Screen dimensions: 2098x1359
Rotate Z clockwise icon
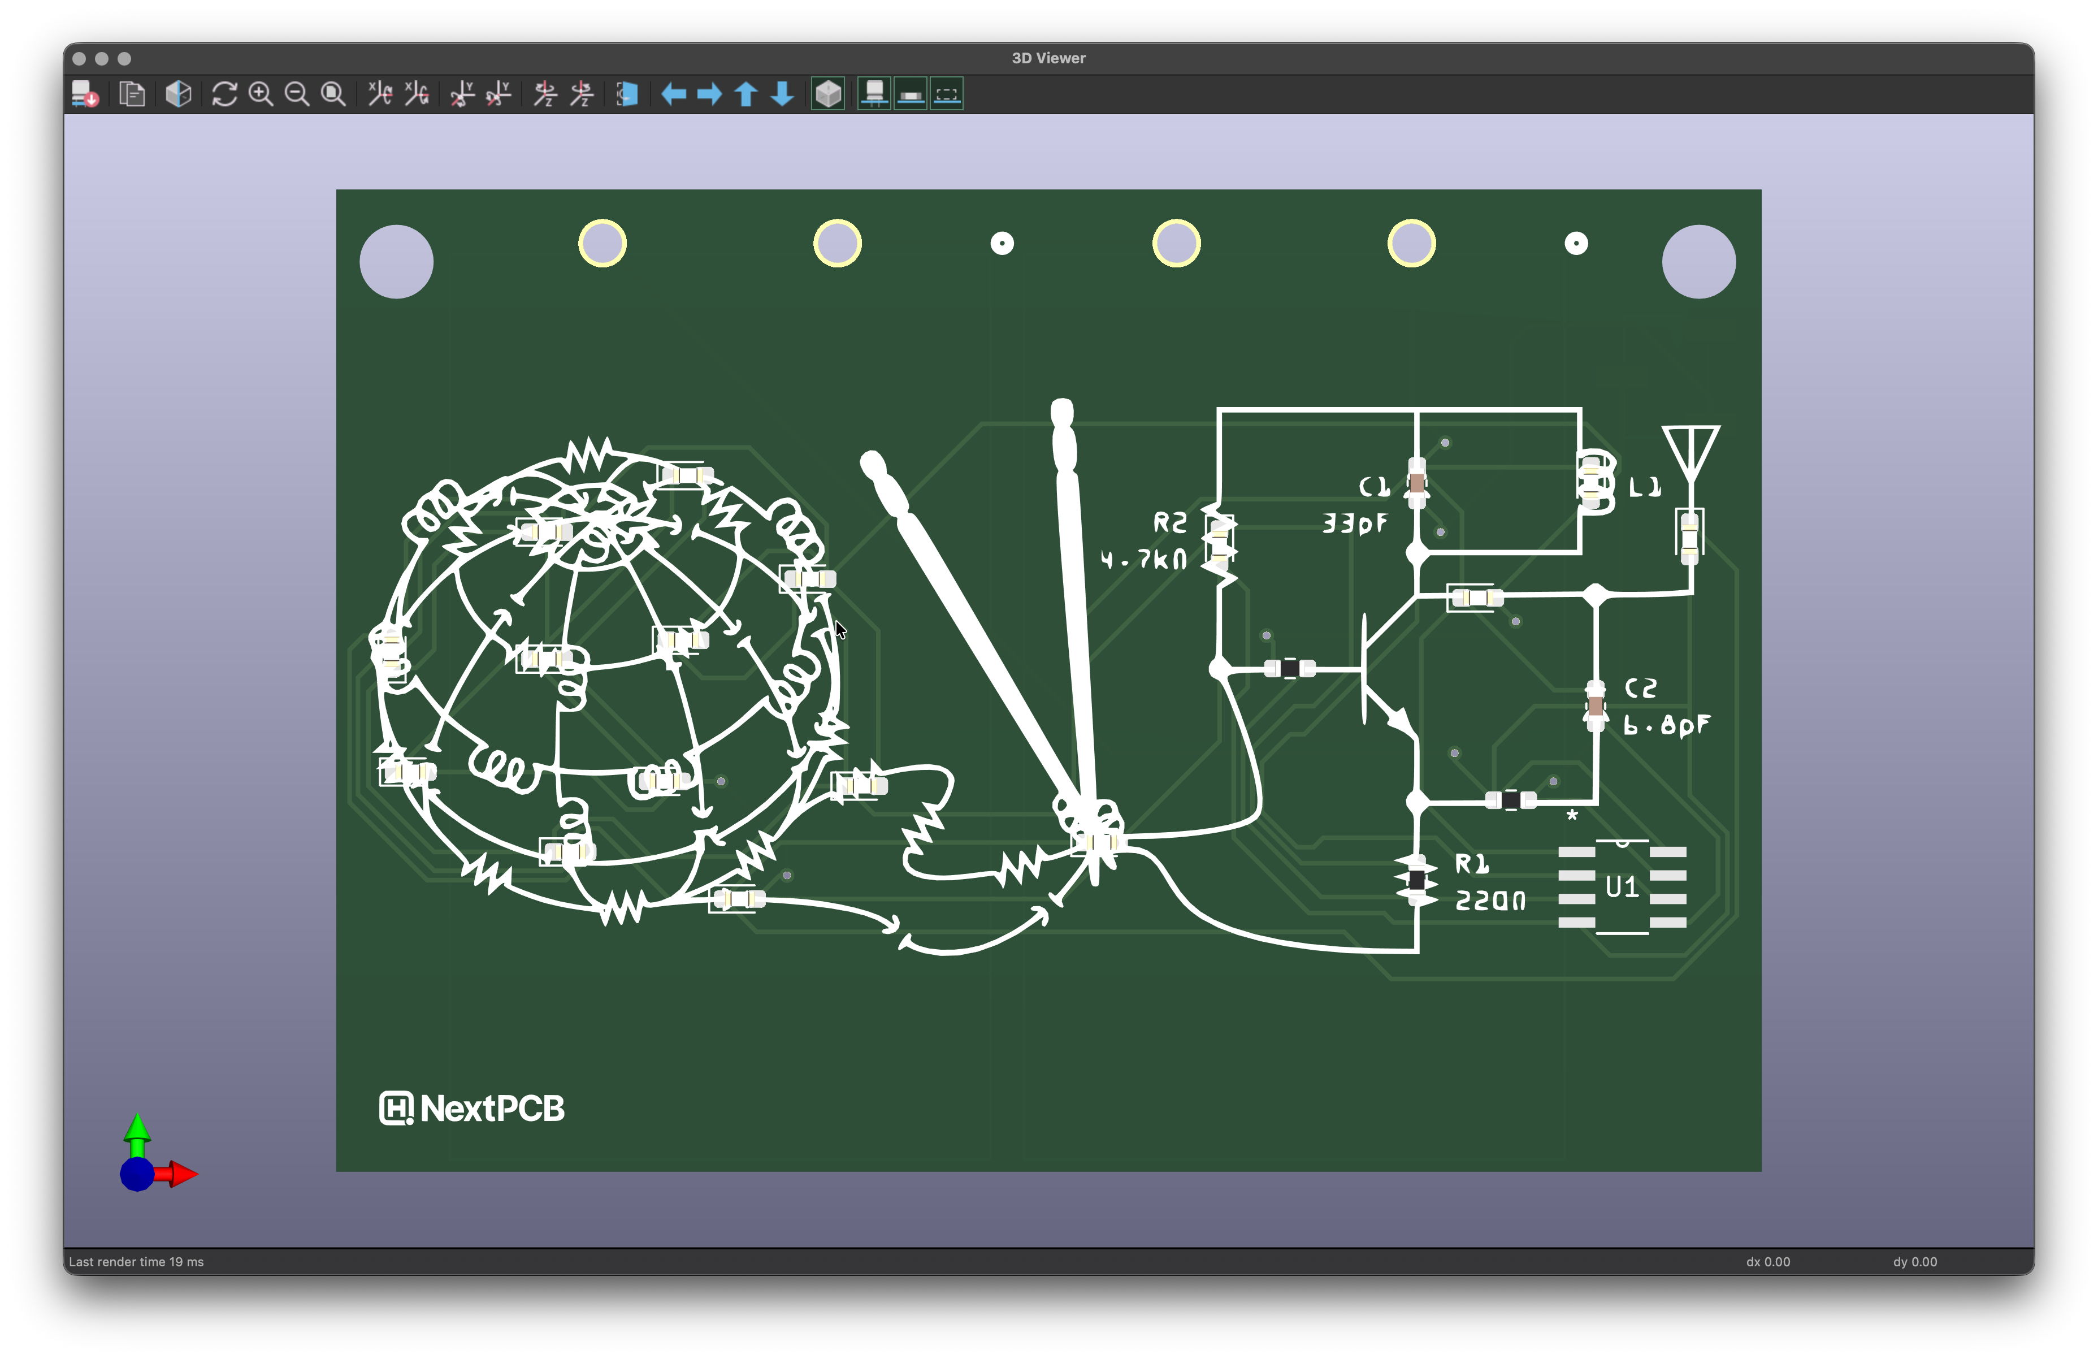tap(545, 93)
